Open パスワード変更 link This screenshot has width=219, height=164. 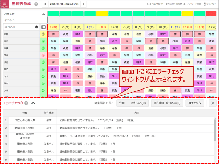tap(192, 4)
